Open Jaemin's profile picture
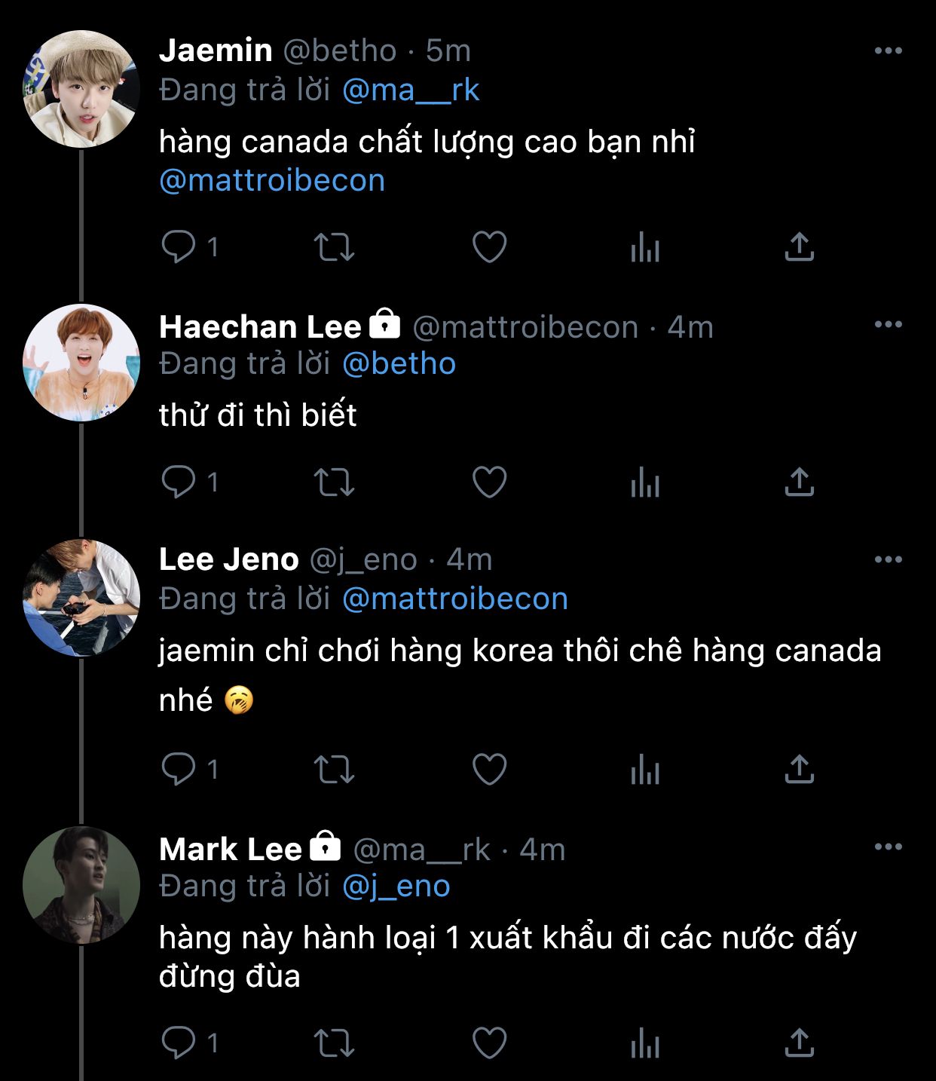Viewport: 936px width, 1081px height. [x=81, y=89]
